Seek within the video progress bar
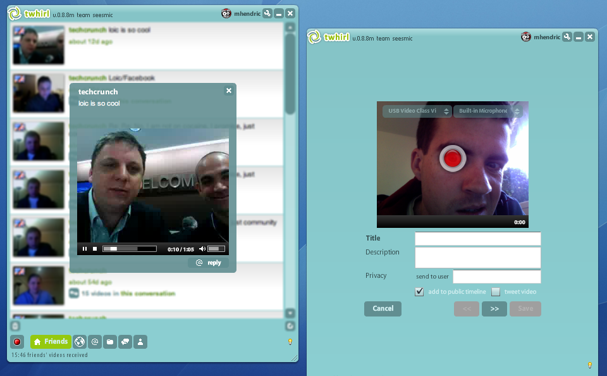The image size is (607, 376). [x=129, y=249]
